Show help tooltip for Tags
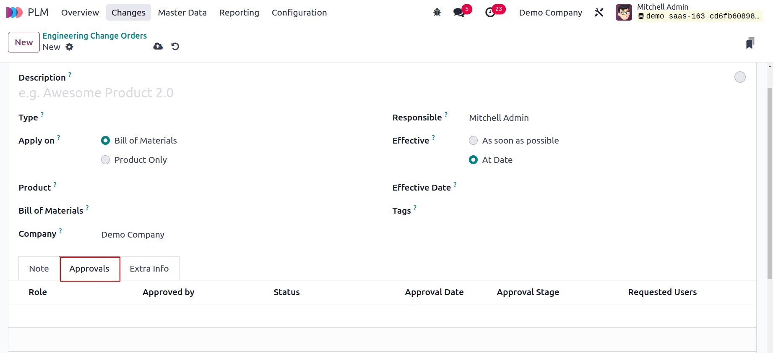 (415, 208)
